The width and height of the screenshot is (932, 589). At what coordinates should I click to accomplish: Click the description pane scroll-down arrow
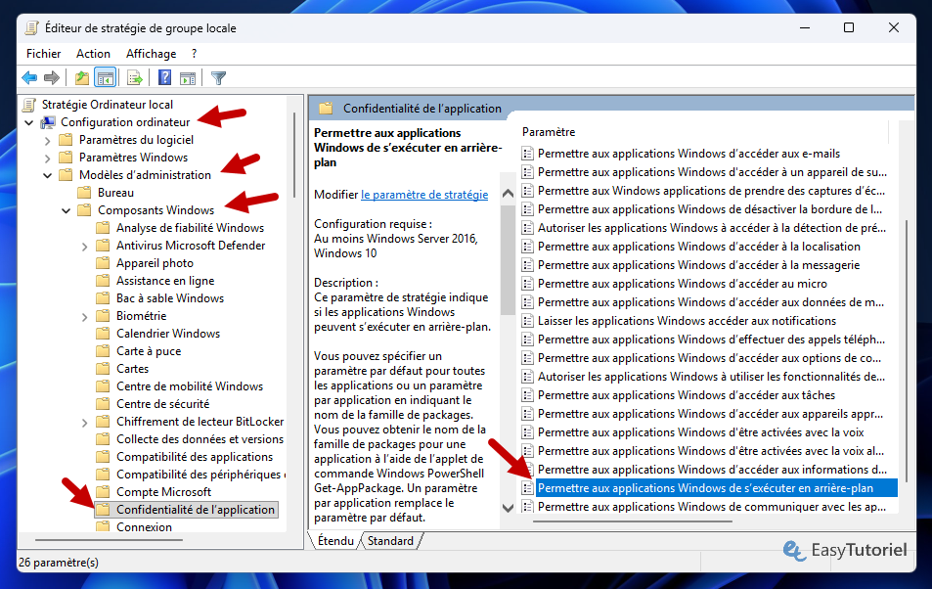(508, 508)
